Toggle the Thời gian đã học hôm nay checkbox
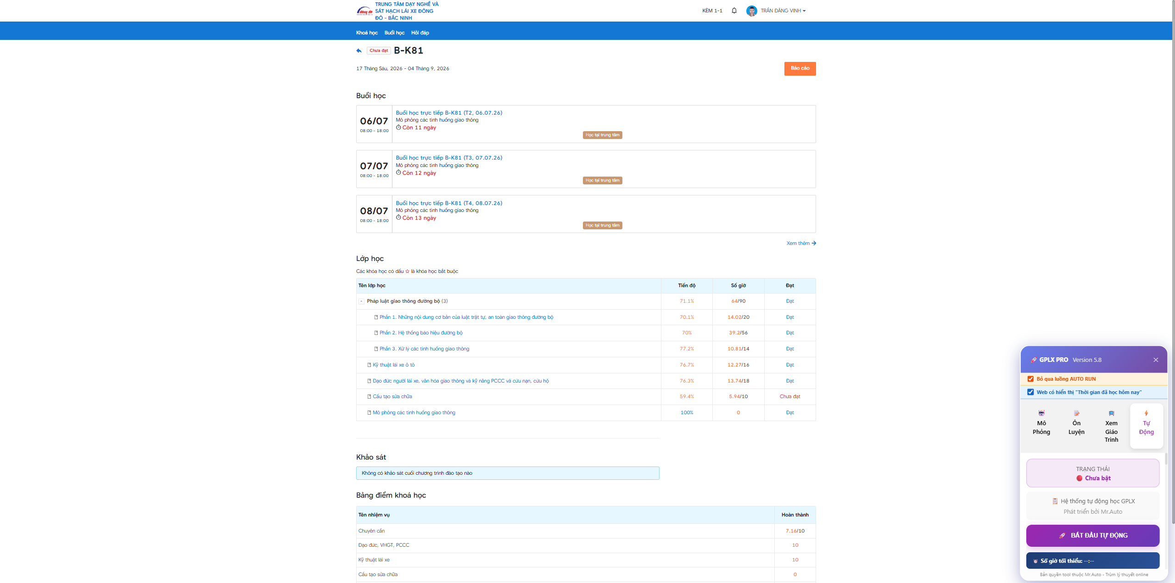 [x=1030, y=392]
